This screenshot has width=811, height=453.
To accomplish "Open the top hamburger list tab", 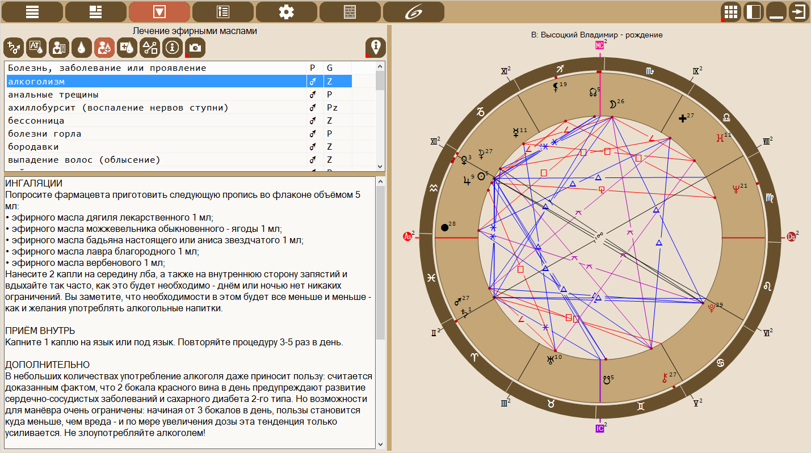I will [32, 11].
